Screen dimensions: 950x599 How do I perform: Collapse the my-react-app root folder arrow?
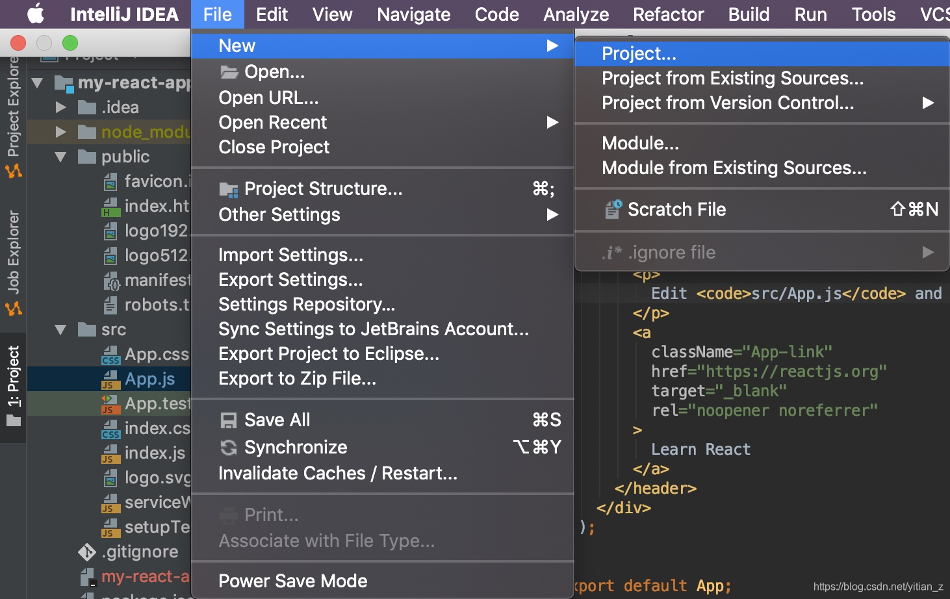point(38,83)
